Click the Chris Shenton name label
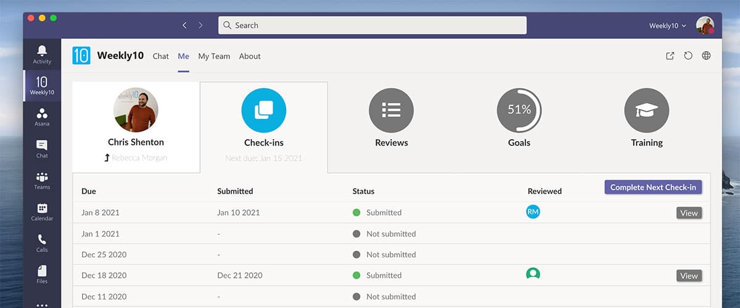 point(136,142)
